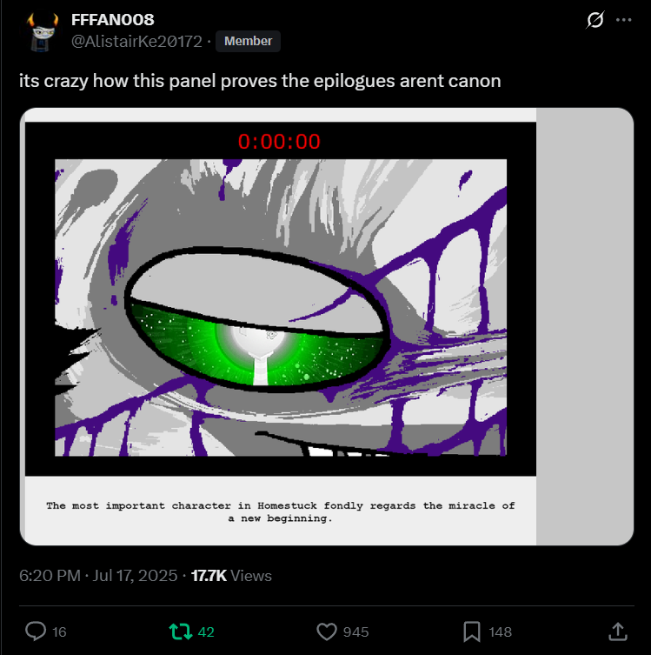Open the attached Homestuck panel image
This screenshot has height=655, width=651.
281,326
